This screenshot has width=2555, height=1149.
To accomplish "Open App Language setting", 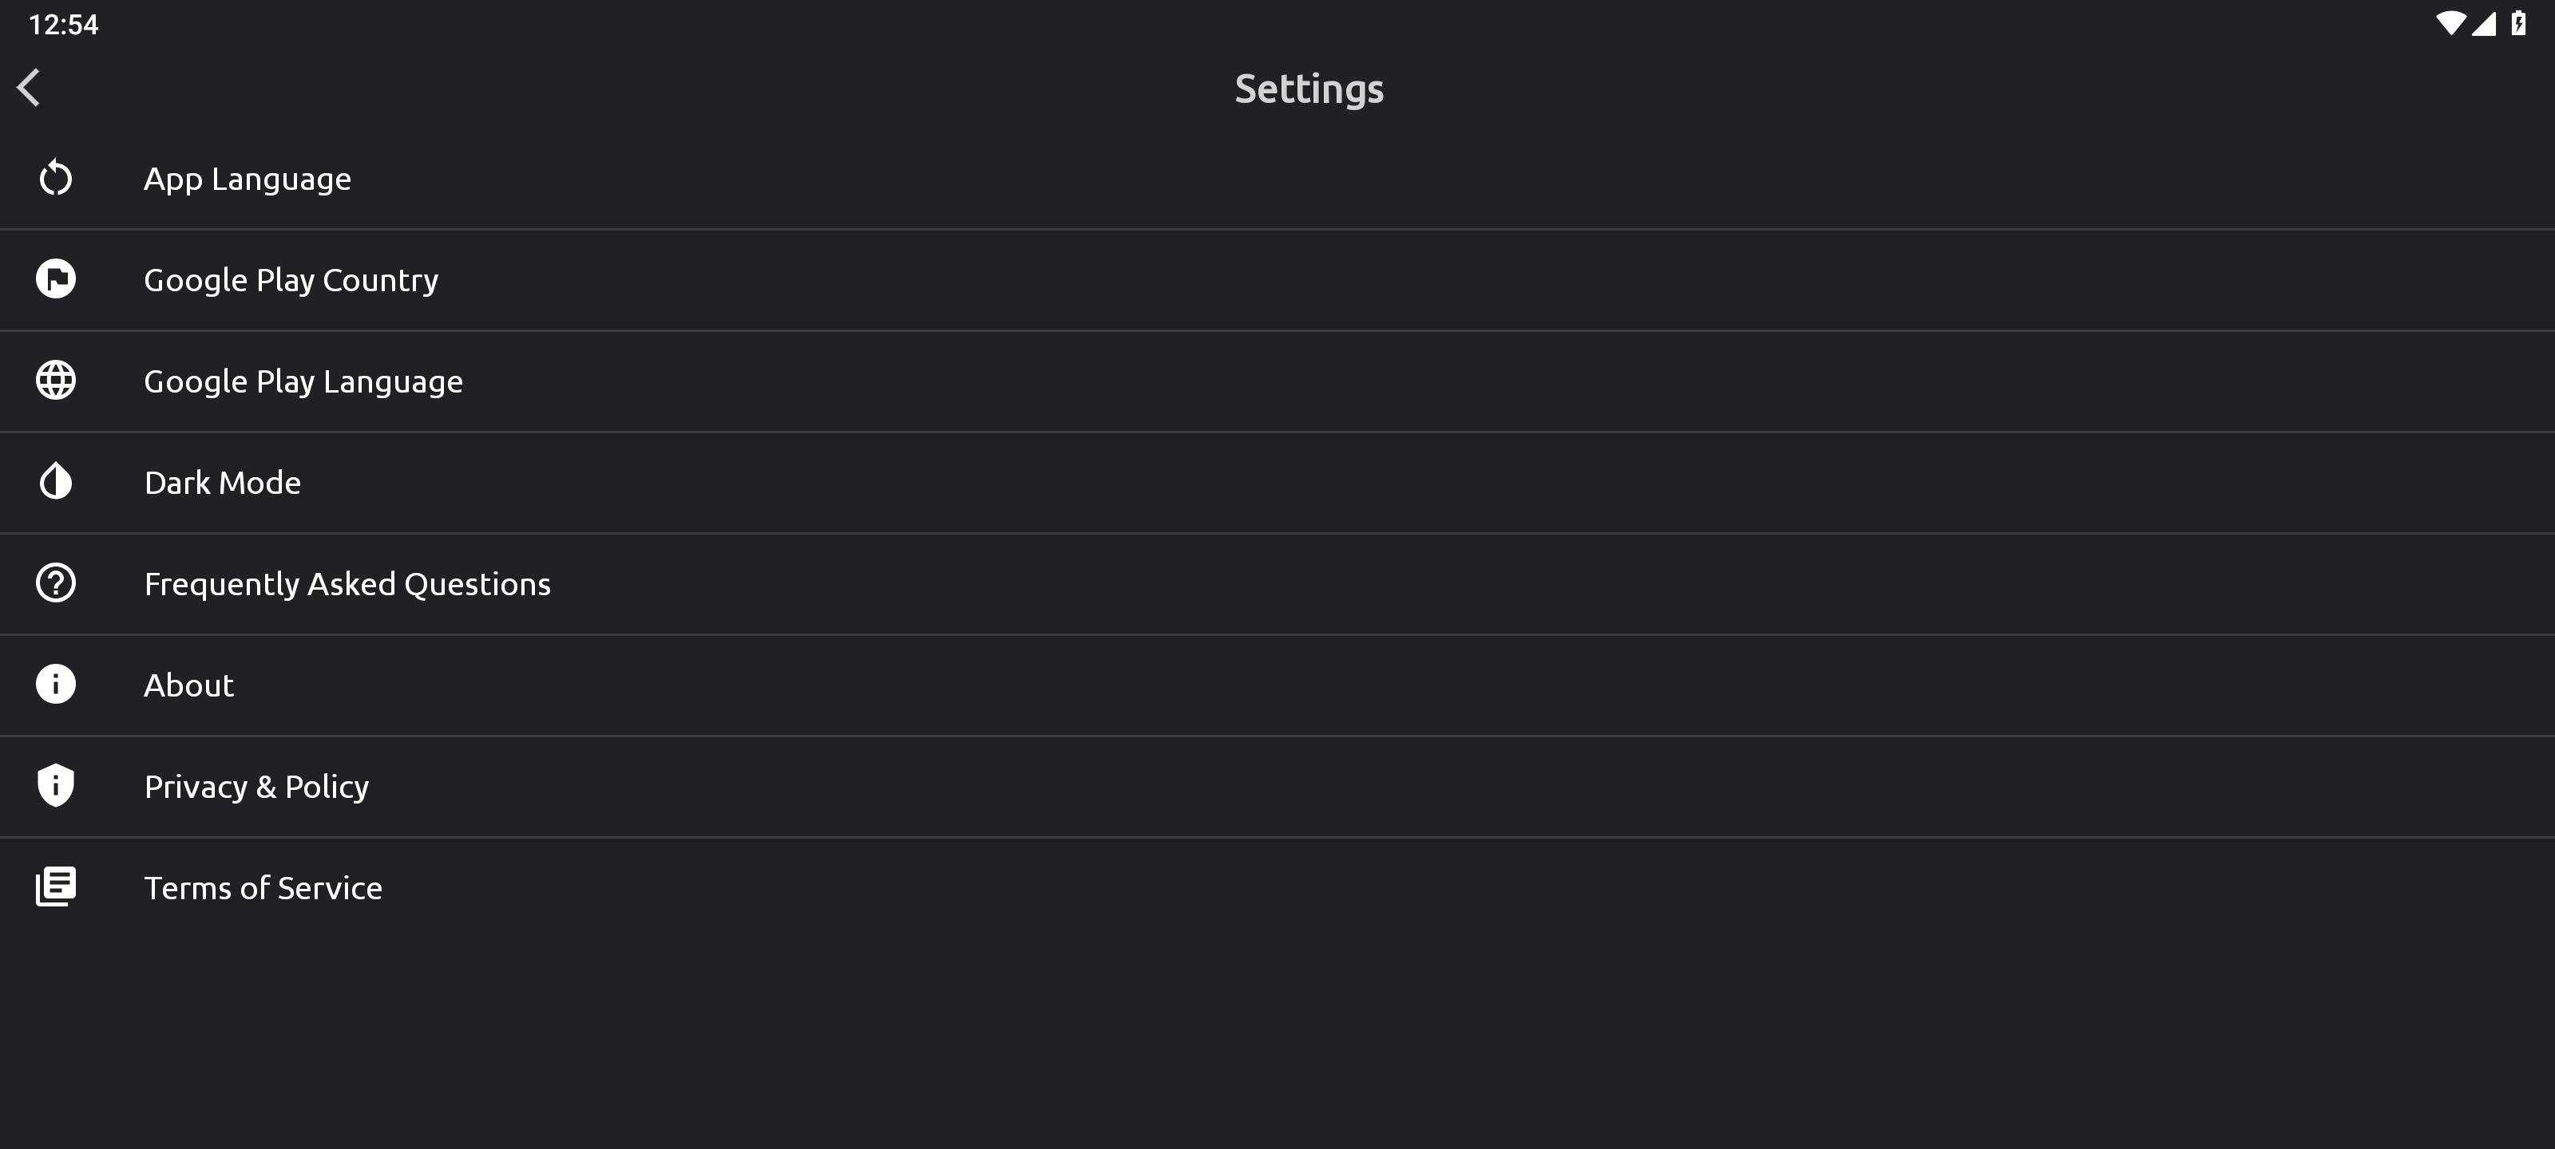I will pyautogui.click(x=248, y=180).
